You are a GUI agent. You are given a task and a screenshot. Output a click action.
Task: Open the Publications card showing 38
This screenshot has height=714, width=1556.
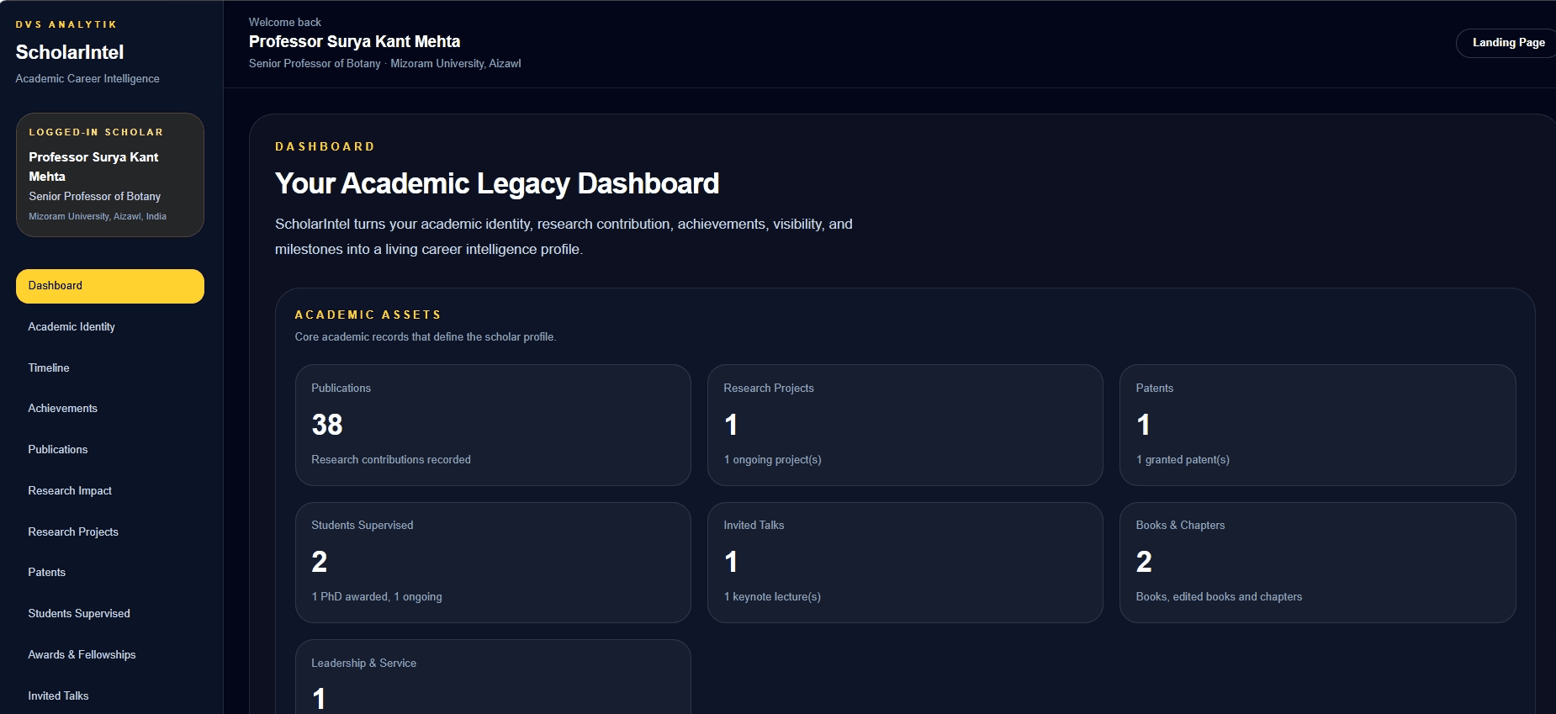click(493, 425)
